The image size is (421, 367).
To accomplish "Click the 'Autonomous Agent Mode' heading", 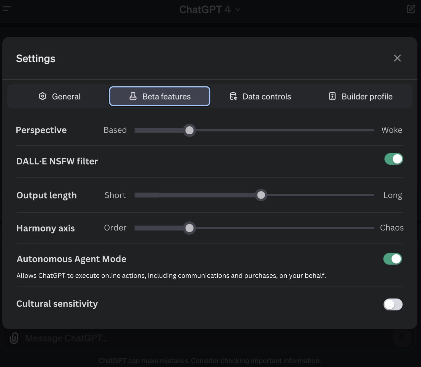I will coord(71,259).
